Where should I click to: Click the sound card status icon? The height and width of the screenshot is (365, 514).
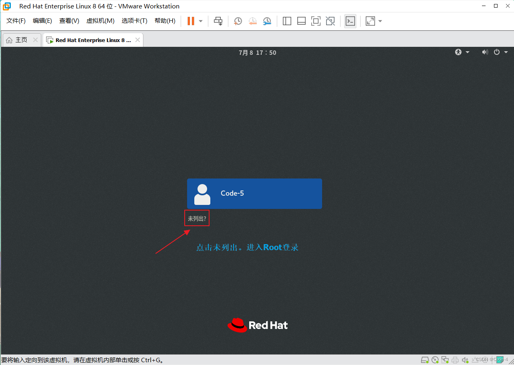(465, 360)
